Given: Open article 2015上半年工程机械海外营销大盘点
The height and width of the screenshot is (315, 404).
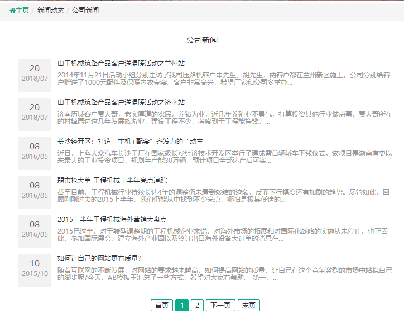Looking at the screenshot, I should (112, 220).
